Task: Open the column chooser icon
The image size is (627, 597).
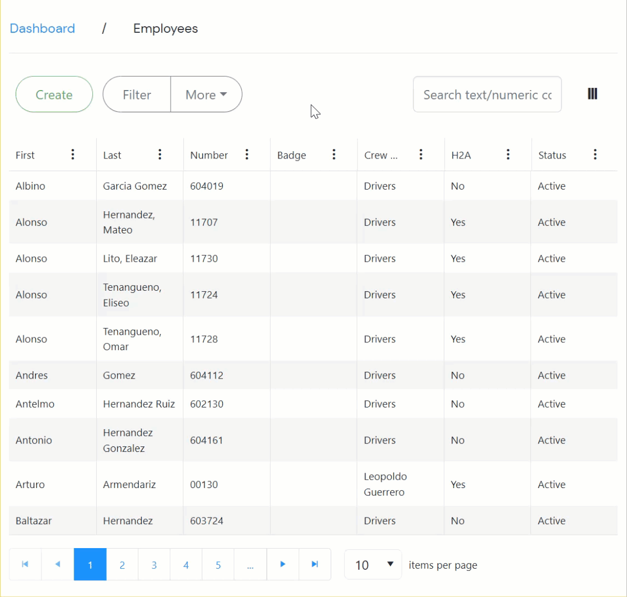Action: coord(593,94)
